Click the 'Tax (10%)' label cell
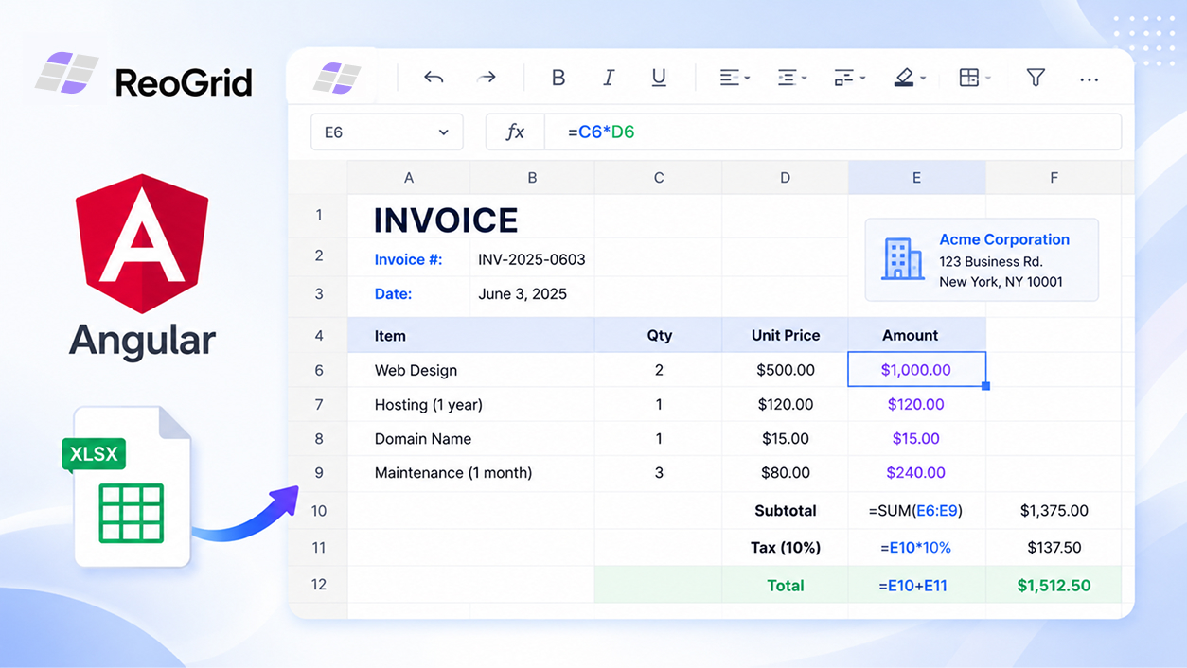The height and width of the screenshot is (668, 1187). click(x=786, y=547)
